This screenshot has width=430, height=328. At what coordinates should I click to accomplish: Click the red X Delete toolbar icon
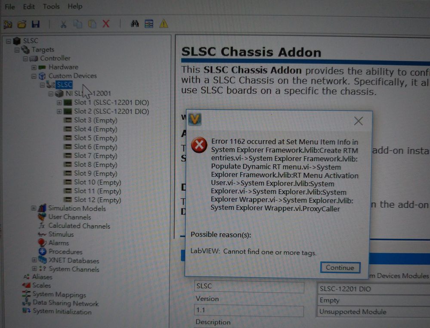click(106, 24)
